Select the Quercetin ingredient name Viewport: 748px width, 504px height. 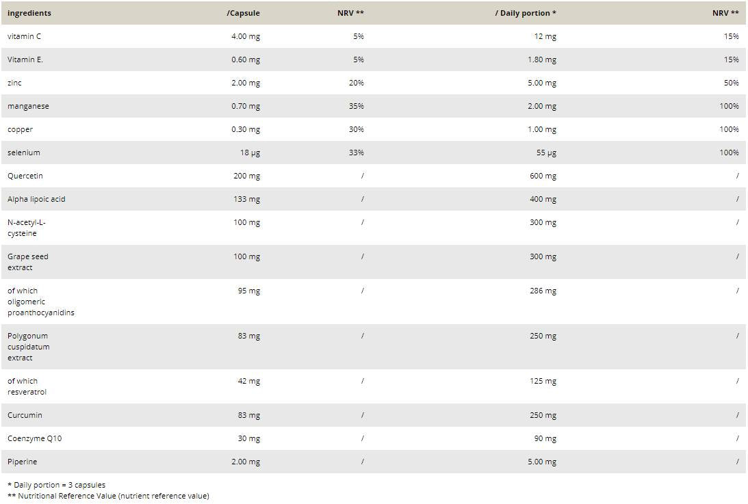coord(25,176)
